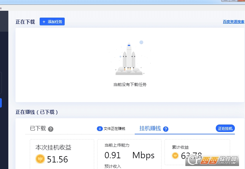Click the 当前上传能力 label
The width and height of the screenshot is (245, 169).
point(117,145)
